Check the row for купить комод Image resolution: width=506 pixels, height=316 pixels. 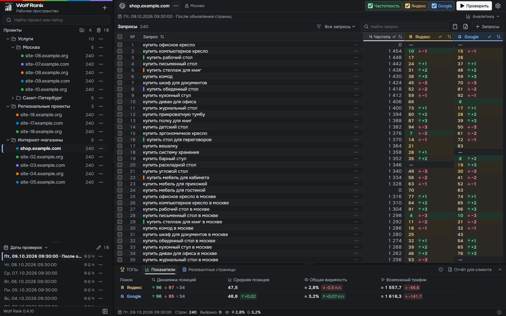coord(120,77)
